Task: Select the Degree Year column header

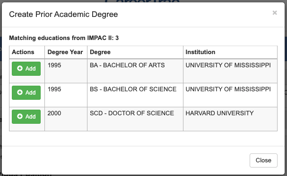Action: [65, 52]
